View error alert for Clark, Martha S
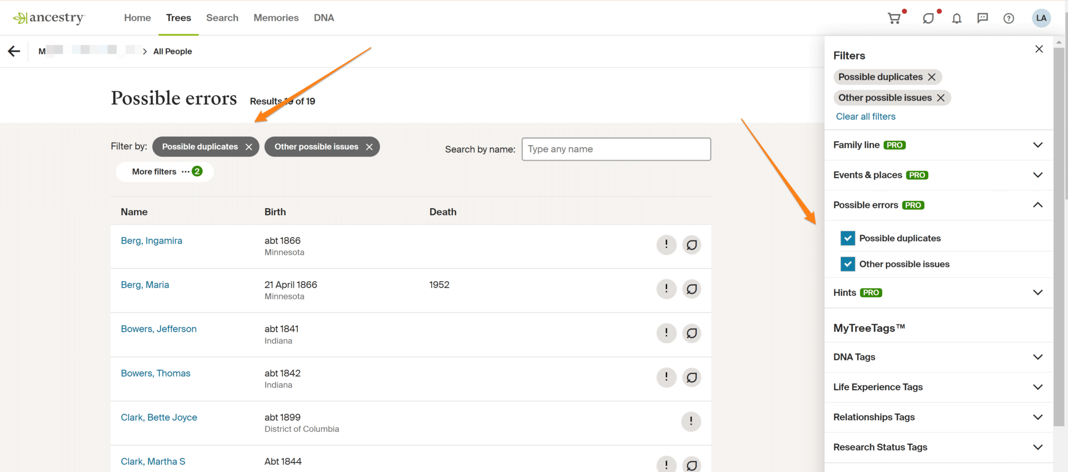This screenshot has width=1068, height=472. coord(666,464)
